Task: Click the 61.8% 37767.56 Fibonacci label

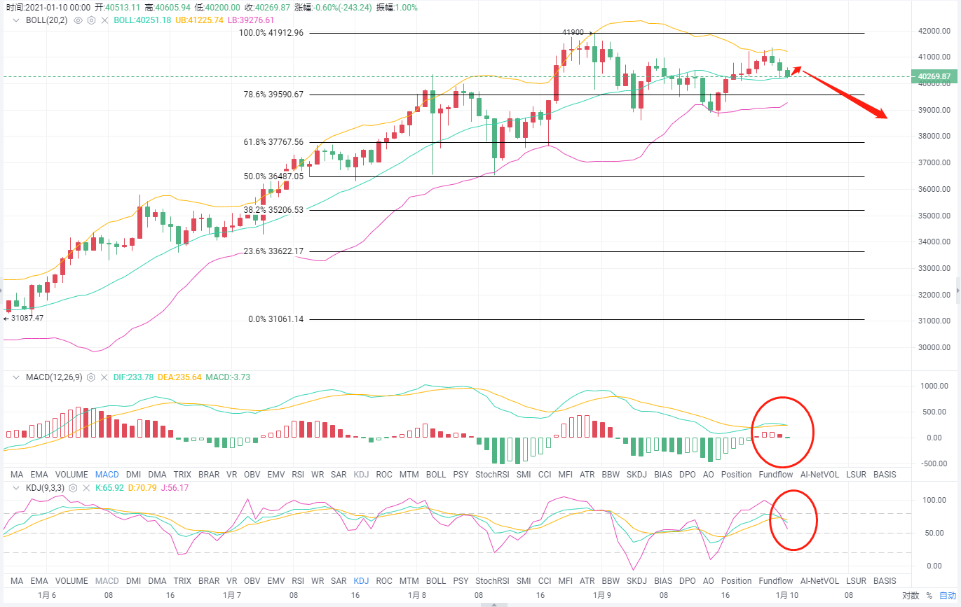Action: (x=273, y=142)
